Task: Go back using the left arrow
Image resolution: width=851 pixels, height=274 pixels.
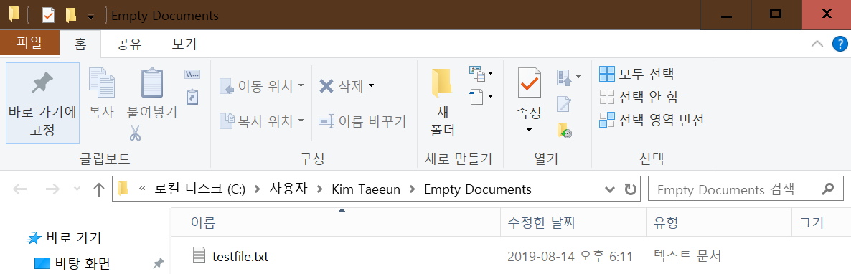Action: [x=19, y=189]
